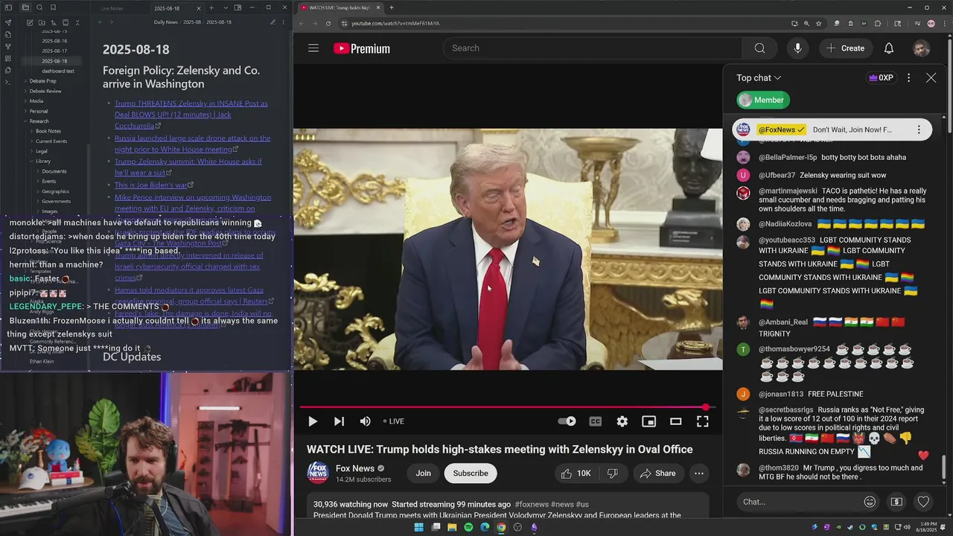
Task: Expand the Book Notes folder
Action: (48, 131)
